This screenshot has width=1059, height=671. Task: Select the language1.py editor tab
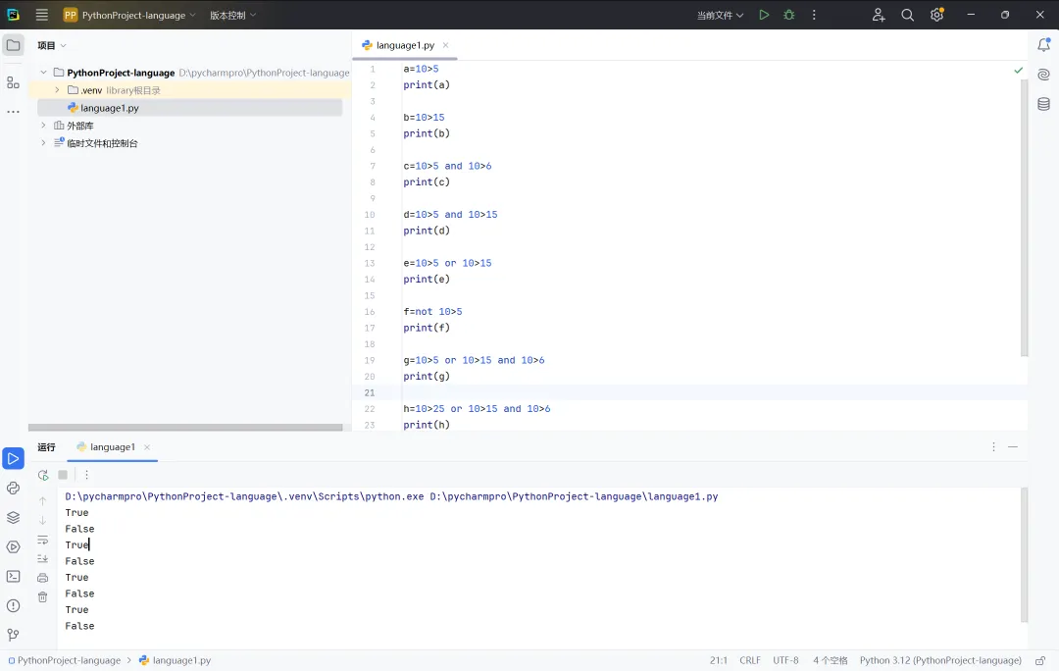coord(405,45)
